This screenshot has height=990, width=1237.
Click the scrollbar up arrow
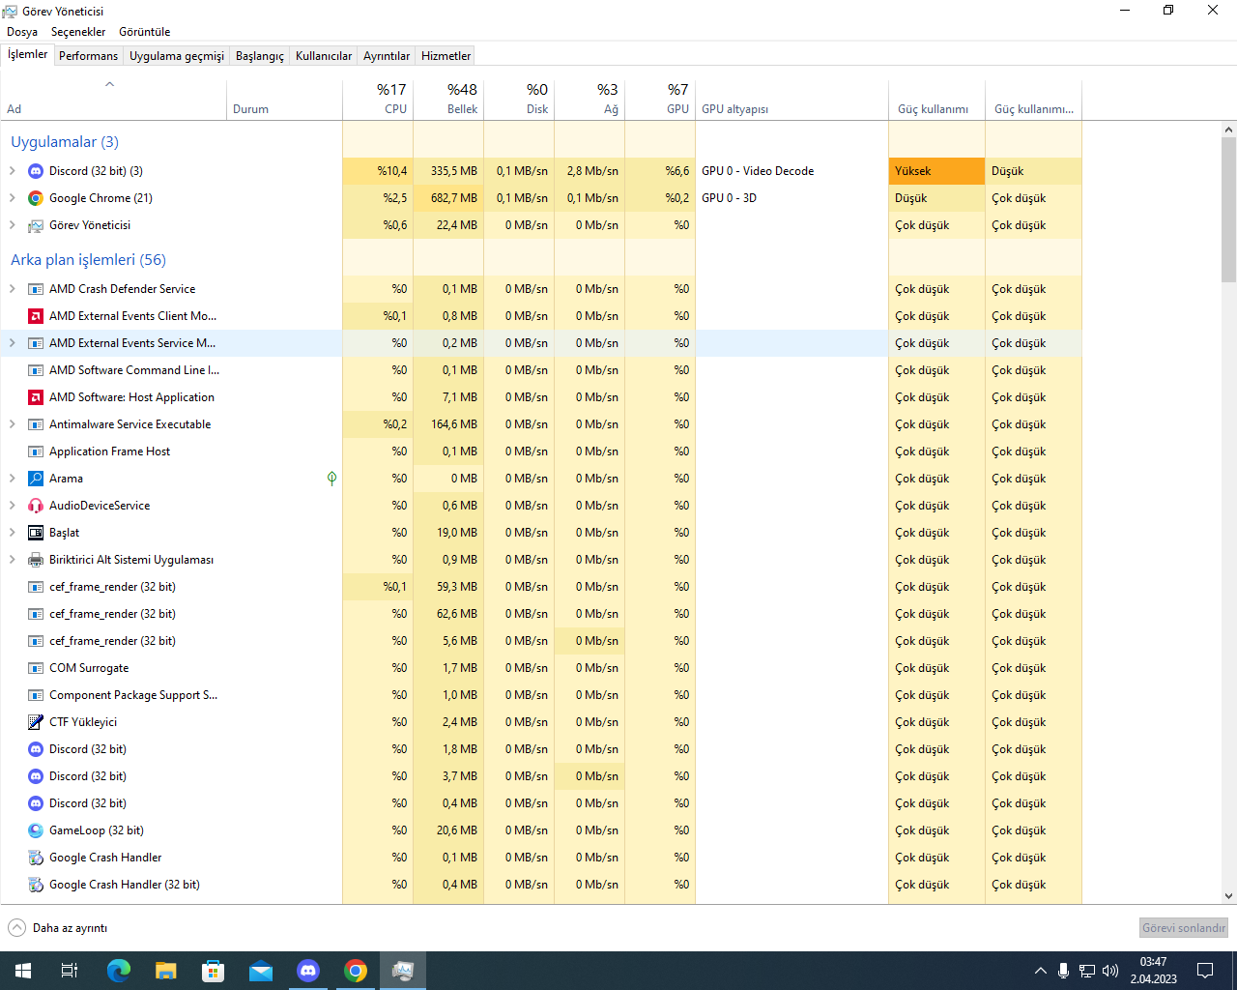click(x=1228, y=129)
